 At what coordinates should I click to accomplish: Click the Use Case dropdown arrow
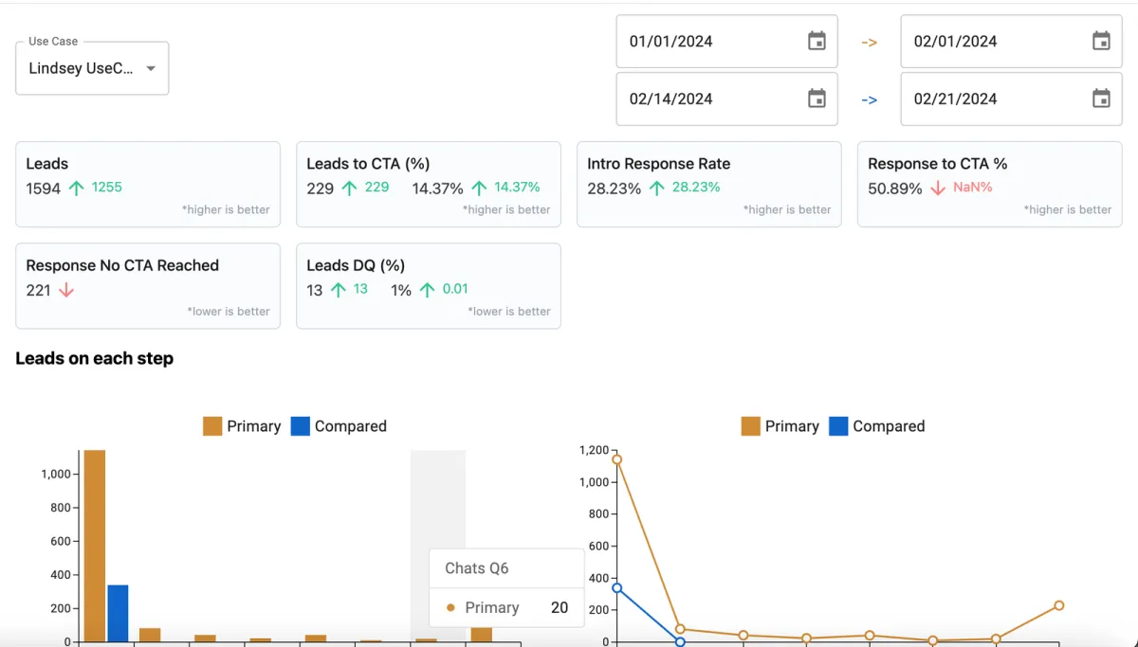(151, 68)
